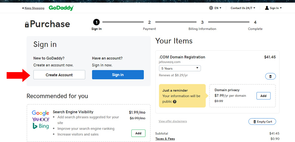Open the Taxes & Fees link
This screenshot has height=142, width=295.
165,139
